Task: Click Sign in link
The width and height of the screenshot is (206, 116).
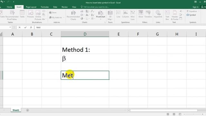Action: tap(195, 7)
